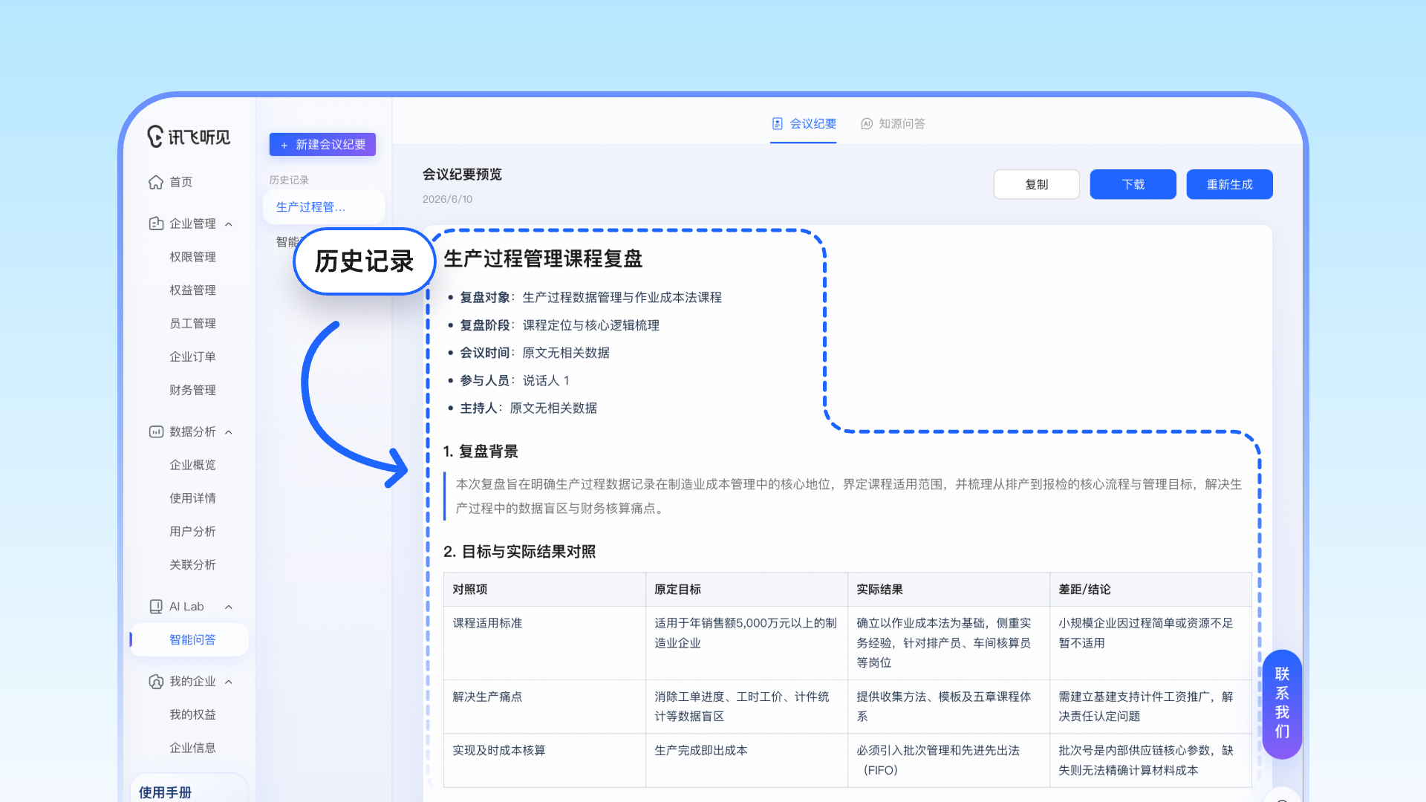Click the plus icon in 新建会议纪要
Viewport: 1426px width, 802px height.
click(284, 146)
